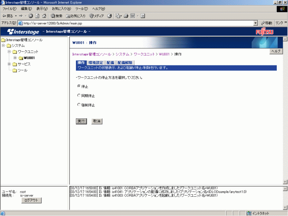Click the is41041 配備 success log message
Screen dimensions: 288x216
tap(158, 192)
